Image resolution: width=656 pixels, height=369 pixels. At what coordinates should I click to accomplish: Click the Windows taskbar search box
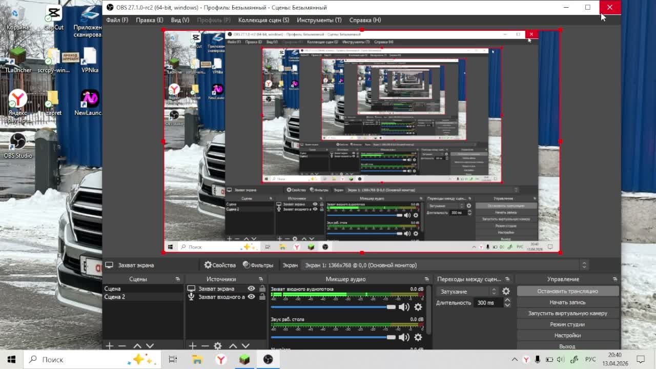click(x=92, y=359)
